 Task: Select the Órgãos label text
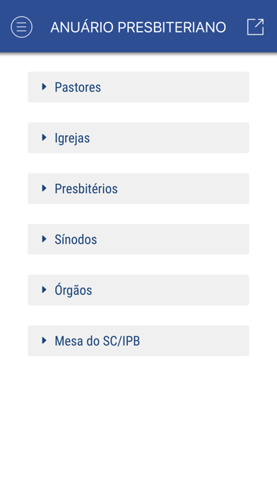point(73,291)
